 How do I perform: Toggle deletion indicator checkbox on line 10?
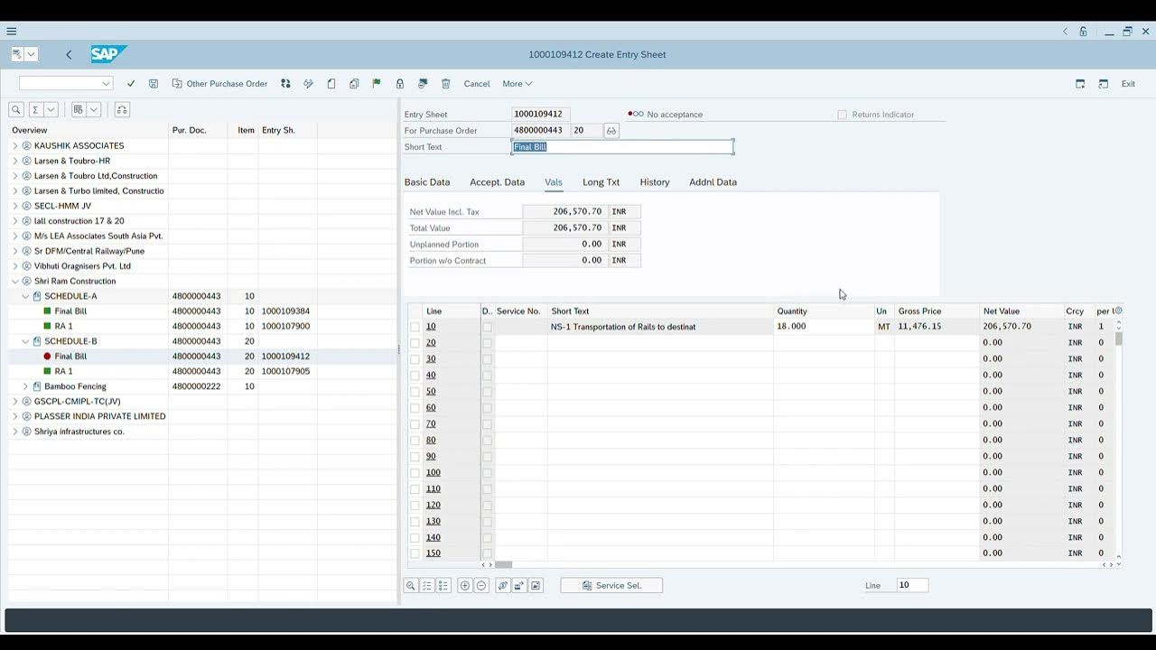487,327
